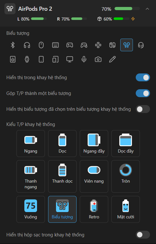Choose the Dọc battery style
The width and height of the screenshot is (156, 244).
coord(62,143)
